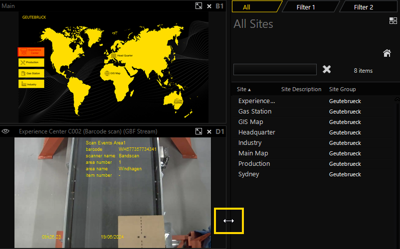Click into the site search input box
400x249 pixels.
(275, 69)
